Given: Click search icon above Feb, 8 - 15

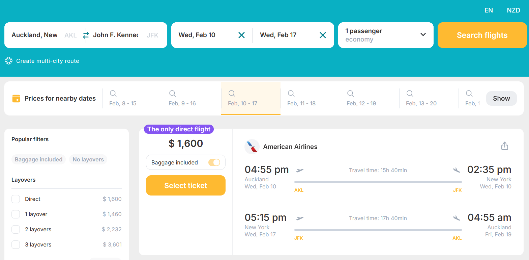Looking at the screenshot, I should pyautogui.click(x=113, y=94).
